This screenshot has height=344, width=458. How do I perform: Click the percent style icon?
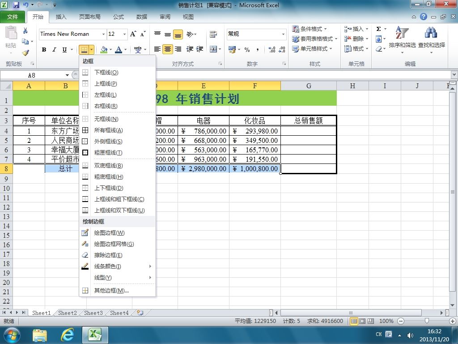point(247,49)
